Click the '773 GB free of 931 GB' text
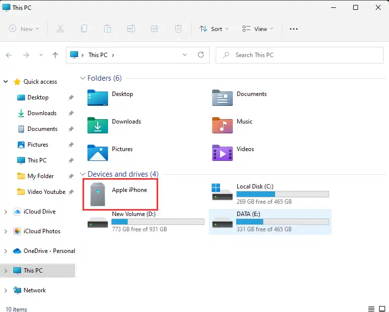The height and width of the screenshot is (312, 389). [139, 229]
